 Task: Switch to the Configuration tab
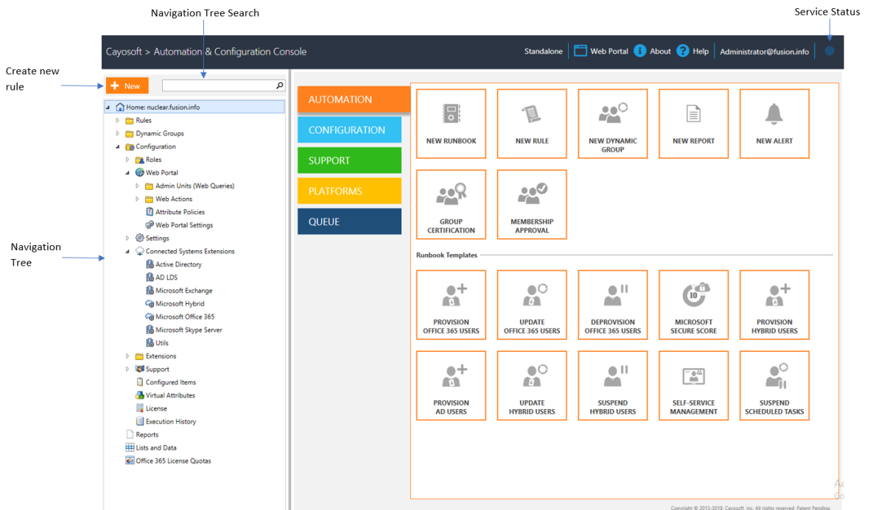(349, 130)
